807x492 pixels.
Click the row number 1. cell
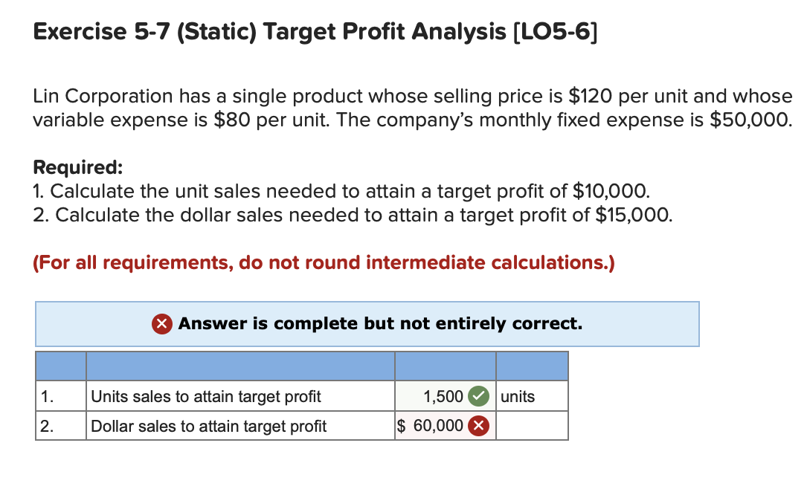61,396
